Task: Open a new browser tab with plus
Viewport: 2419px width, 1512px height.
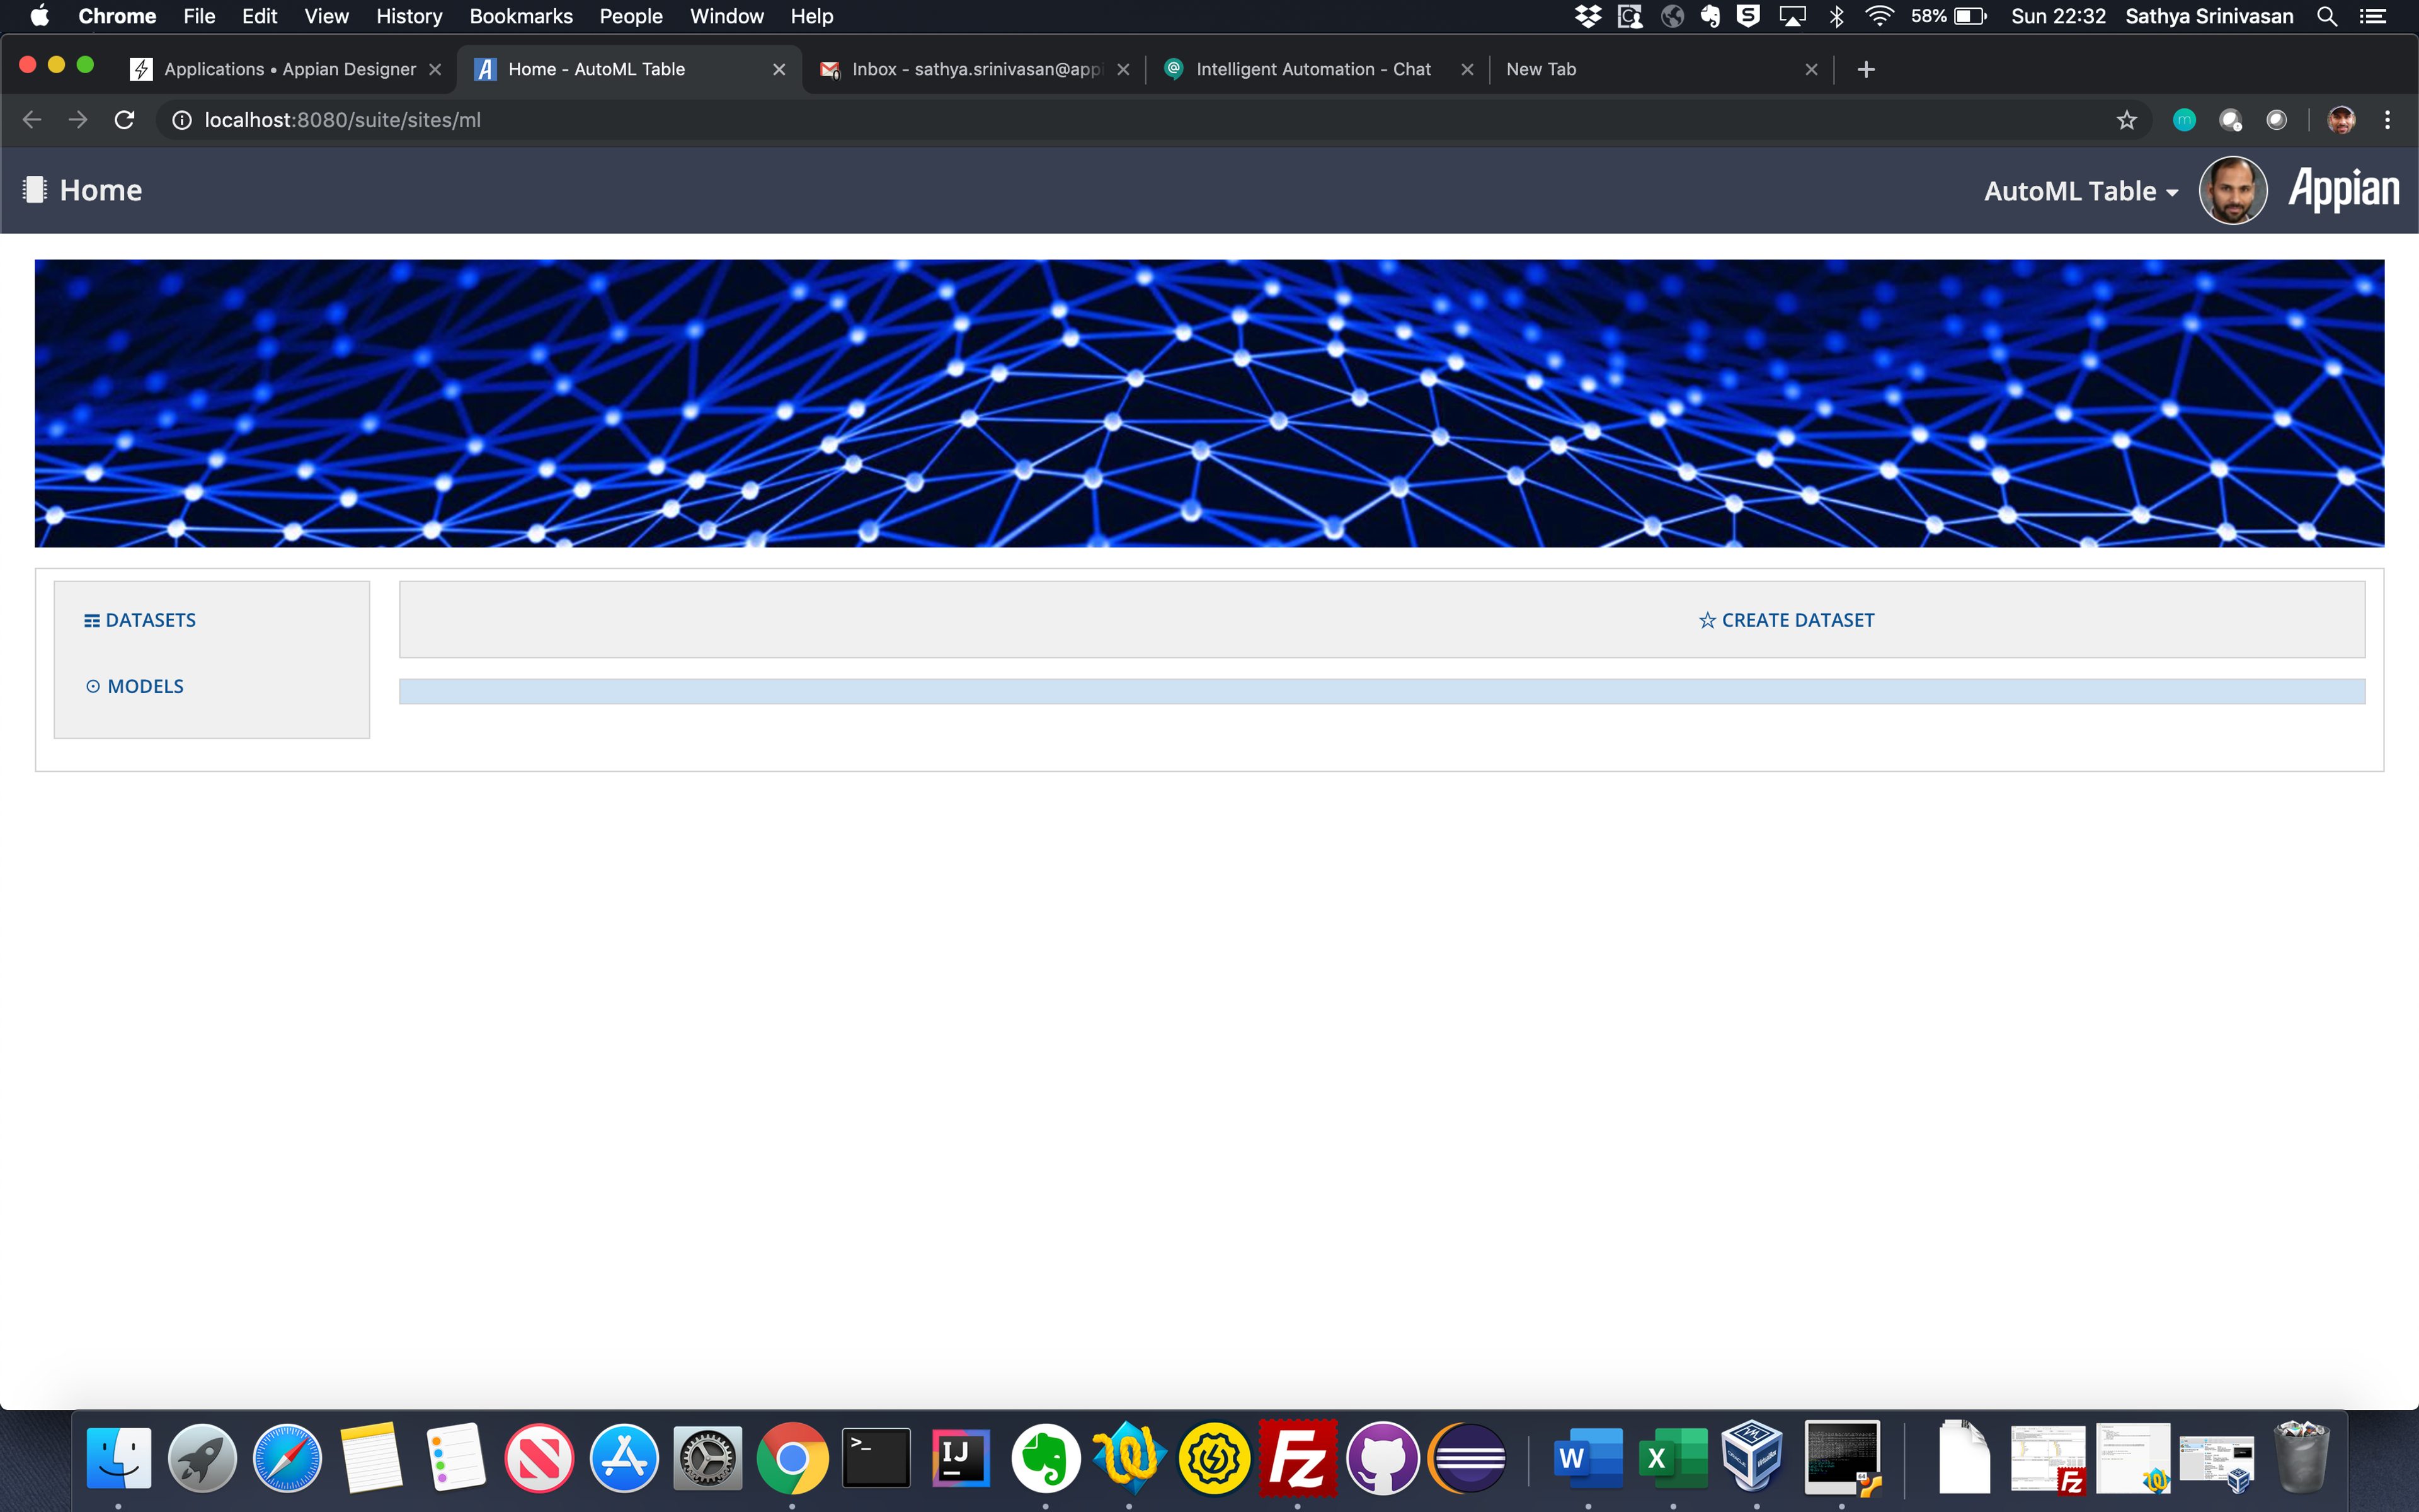Action: click(x=1865, y=69)
